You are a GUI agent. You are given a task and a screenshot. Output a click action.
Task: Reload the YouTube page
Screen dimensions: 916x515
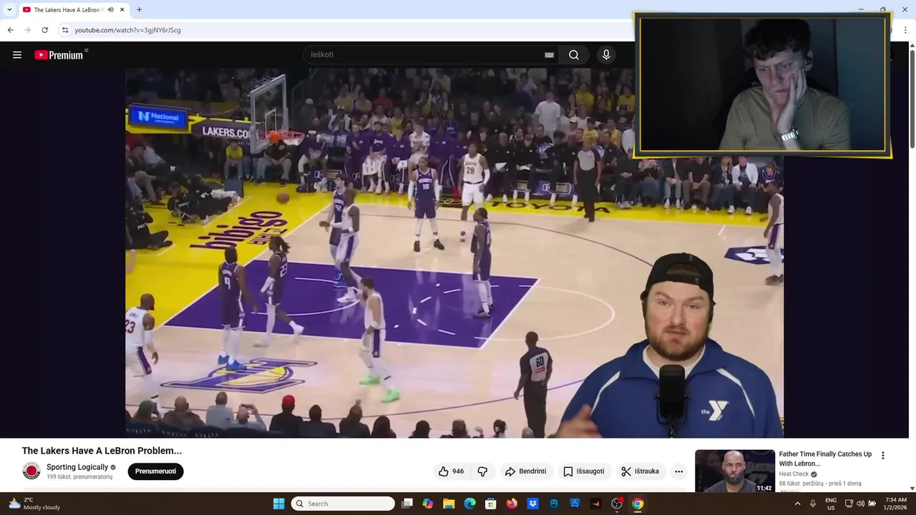[x=45, y=30]
